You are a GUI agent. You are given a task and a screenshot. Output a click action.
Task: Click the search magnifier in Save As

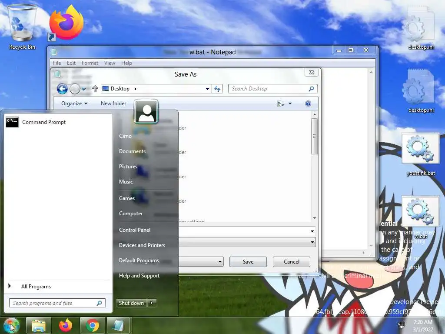(311, 89)
